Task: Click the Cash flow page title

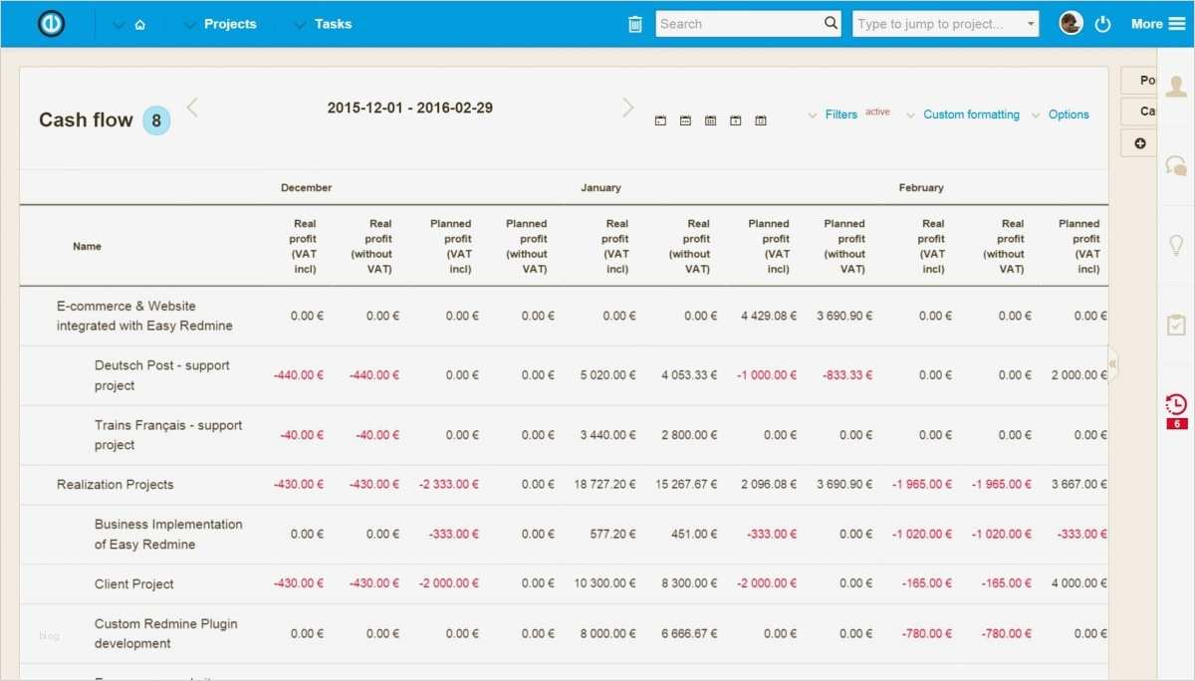Action: point(86,120)
